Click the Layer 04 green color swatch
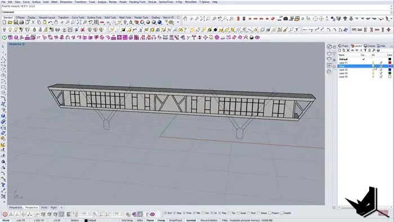This screenshot has width=394, height=222. [x=389, y=73]
